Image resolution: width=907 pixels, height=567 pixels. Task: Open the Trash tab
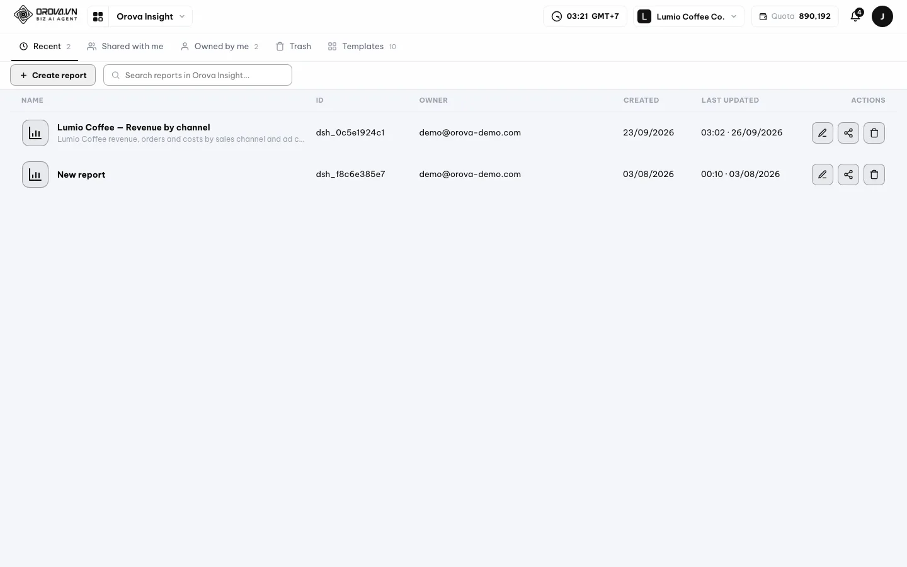click(x=294, y=47)
